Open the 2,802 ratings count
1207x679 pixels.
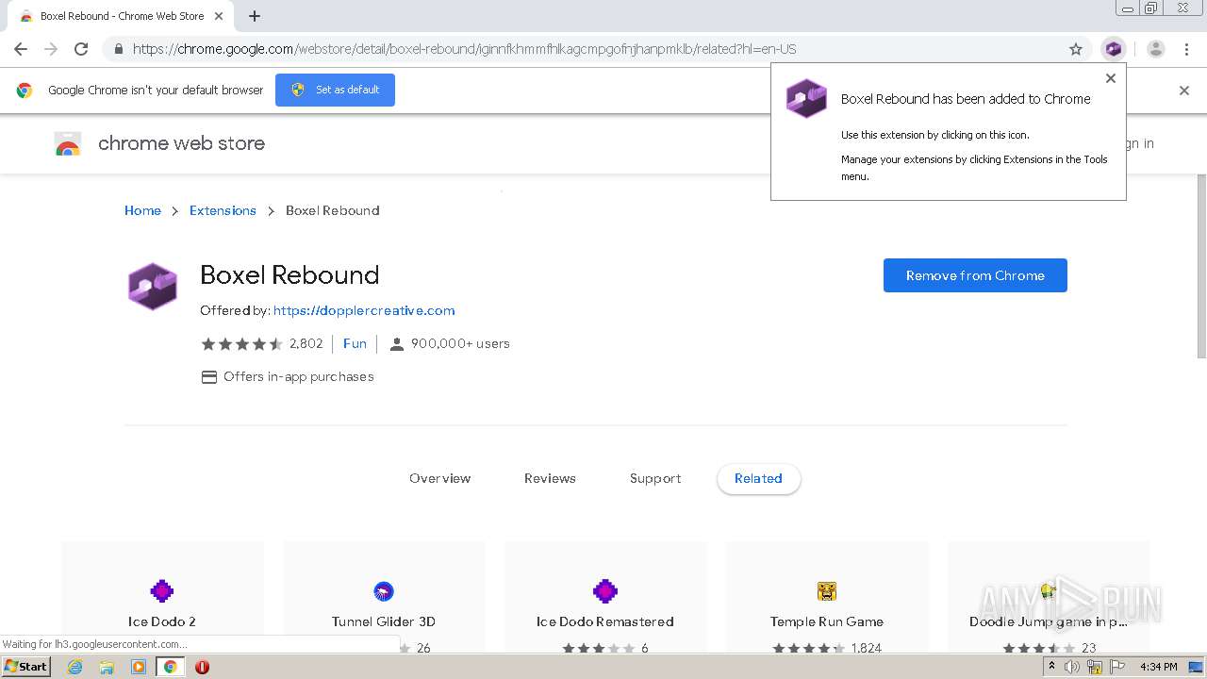coord(306,343)
